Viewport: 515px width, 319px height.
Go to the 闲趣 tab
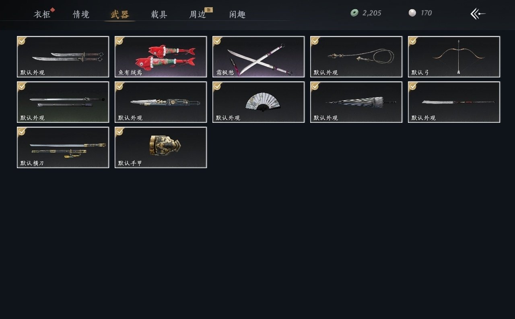pos(237,14)
